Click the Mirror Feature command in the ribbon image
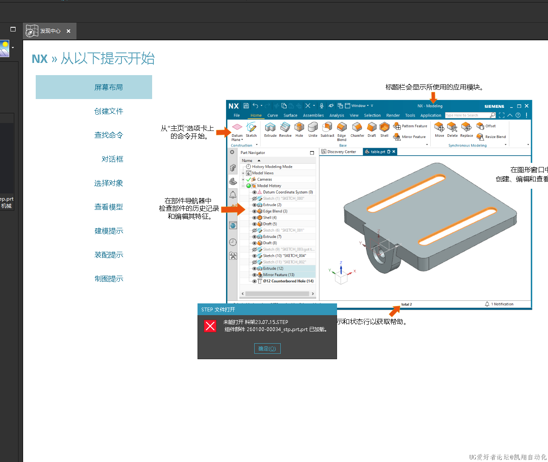 410,137
